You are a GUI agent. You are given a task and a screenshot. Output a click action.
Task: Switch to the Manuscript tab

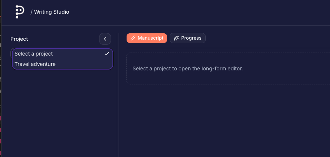pos(147,38)
